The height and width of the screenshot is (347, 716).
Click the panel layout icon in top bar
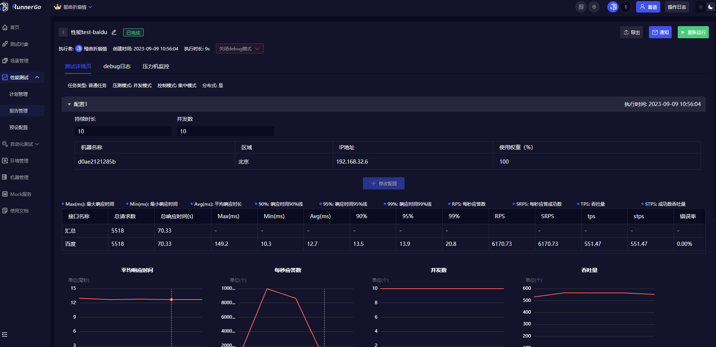coord(581,7)
